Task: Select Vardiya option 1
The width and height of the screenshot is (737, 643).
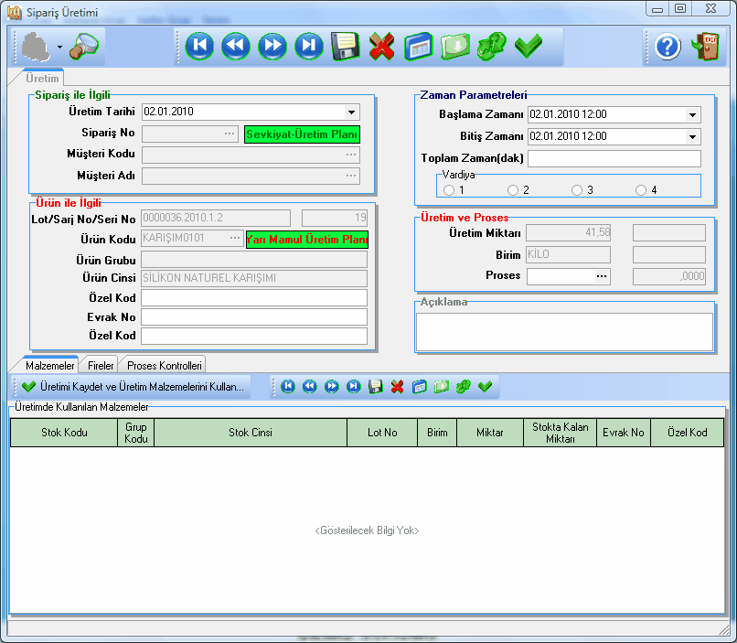Action: [x=449, y=190]
